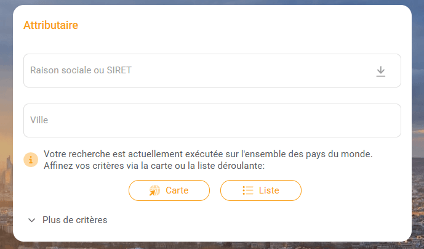
Task: Open the Liste dropdown selector
Action: click(261, 190)
